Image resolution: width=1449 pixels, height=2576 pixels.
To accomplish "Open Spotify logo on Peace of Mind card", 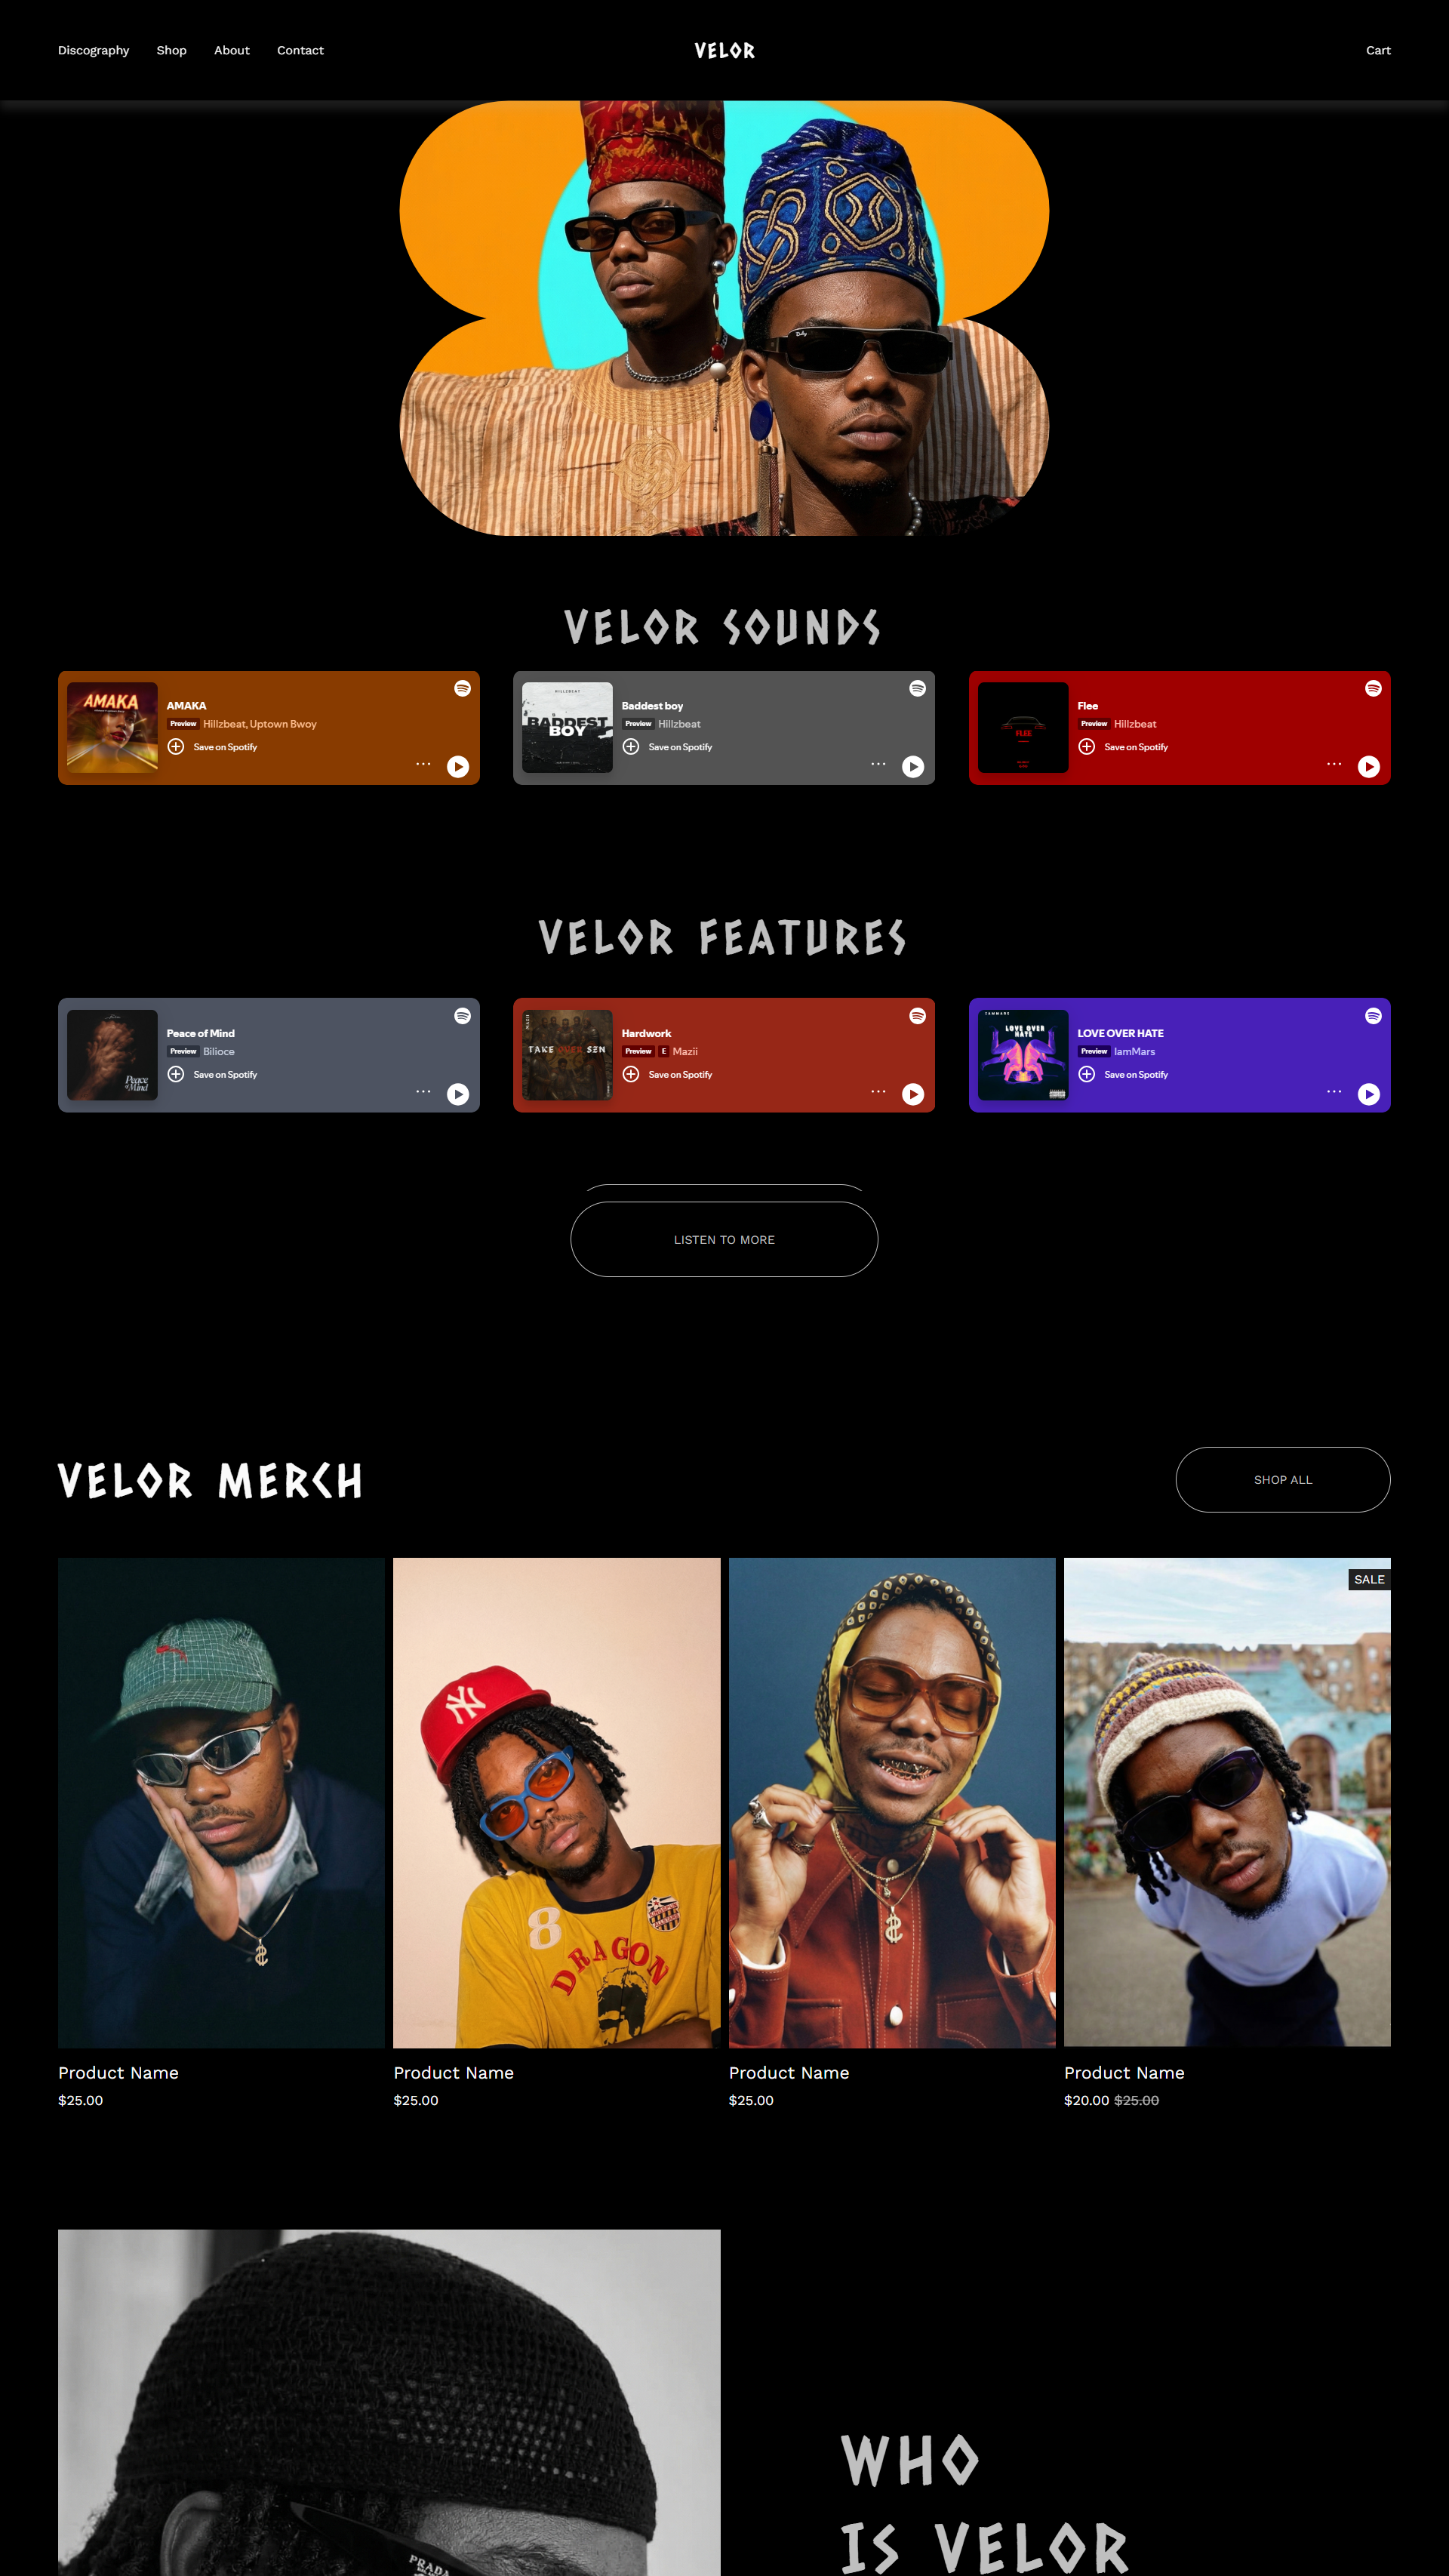I will tap(462, 1016).
